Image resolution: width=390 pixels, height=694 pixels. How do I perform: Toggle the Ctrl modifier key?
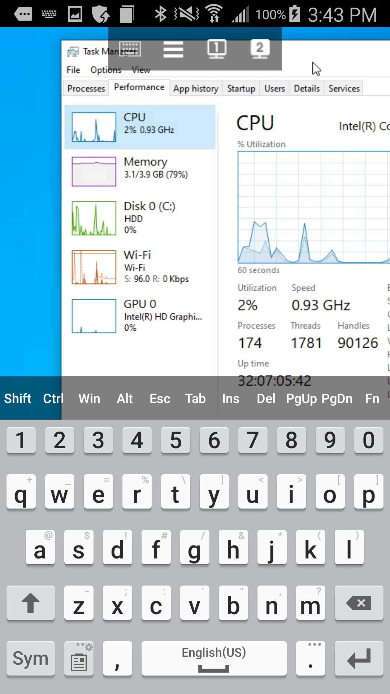click(x=53, y=399)
